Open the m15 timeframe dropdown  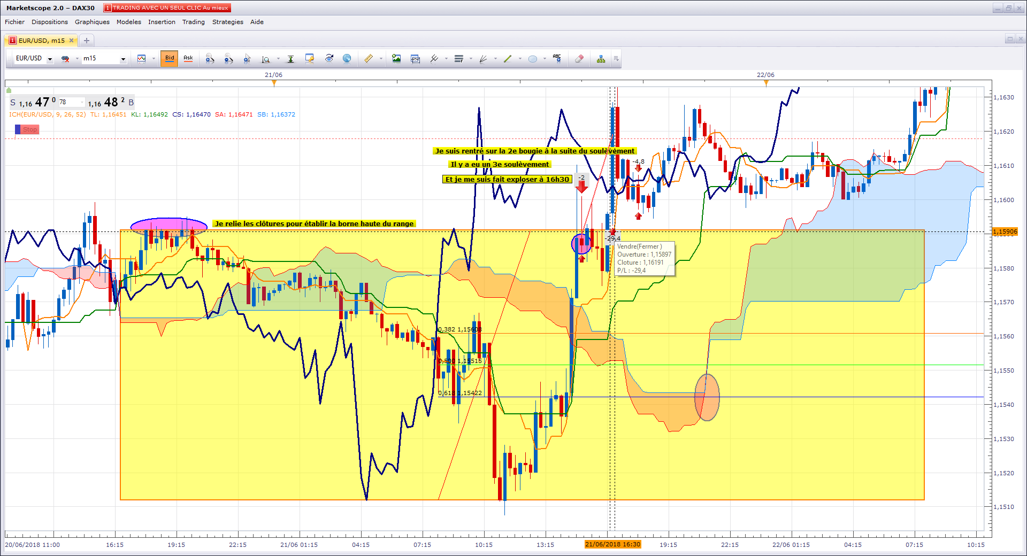tap(123, 59)
